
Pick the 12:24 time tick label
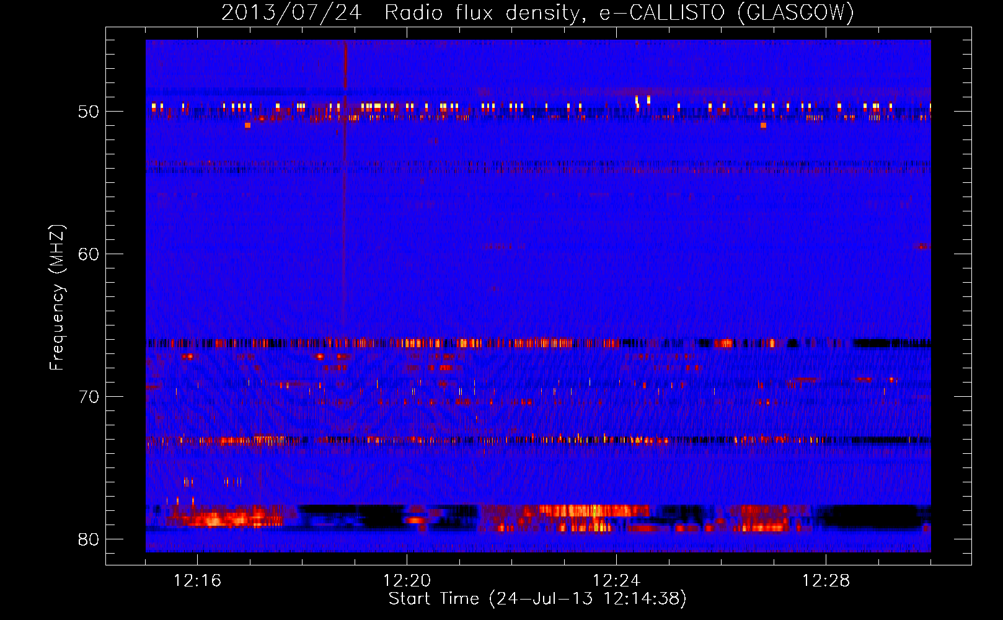(616, 581)
